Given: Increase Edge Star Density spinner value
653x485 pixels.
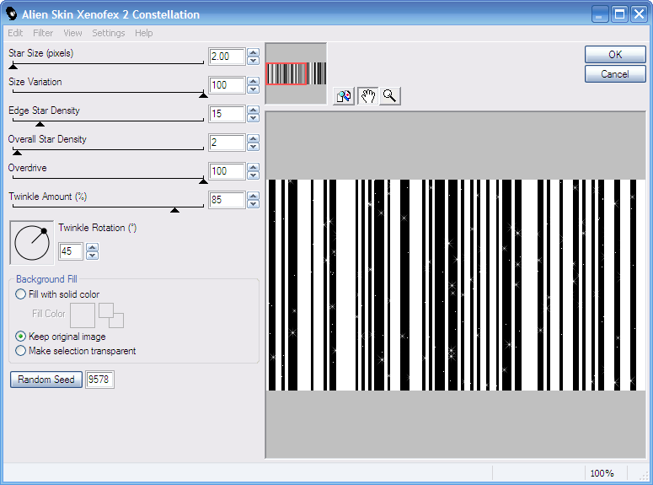Looking at the screenshot, I should 254,110.
